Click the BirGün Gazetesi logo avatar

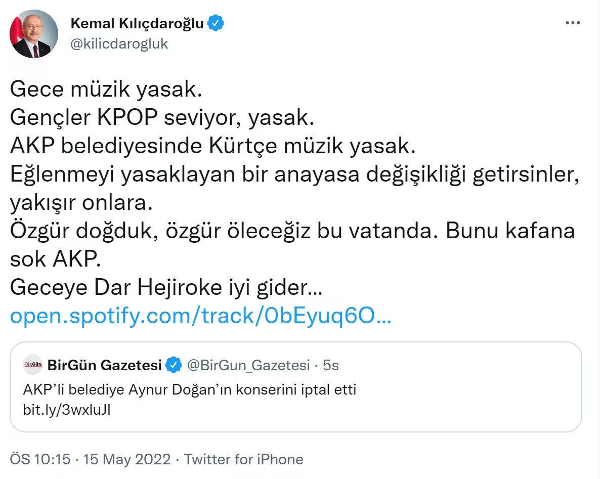[x=33, y=365]
